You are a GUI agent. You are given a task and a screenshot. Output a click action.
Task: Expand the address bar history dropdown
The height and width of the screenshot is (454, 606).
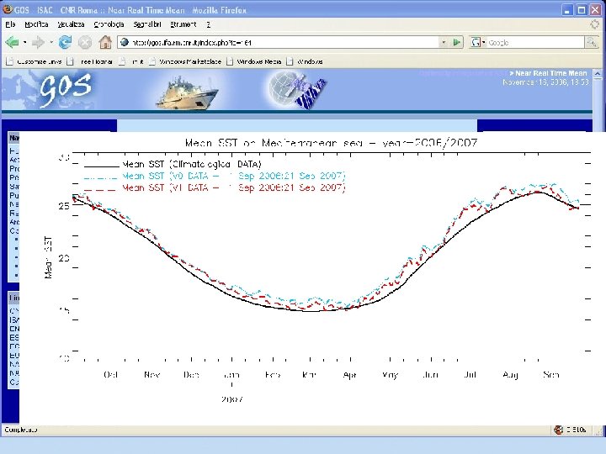444,43
